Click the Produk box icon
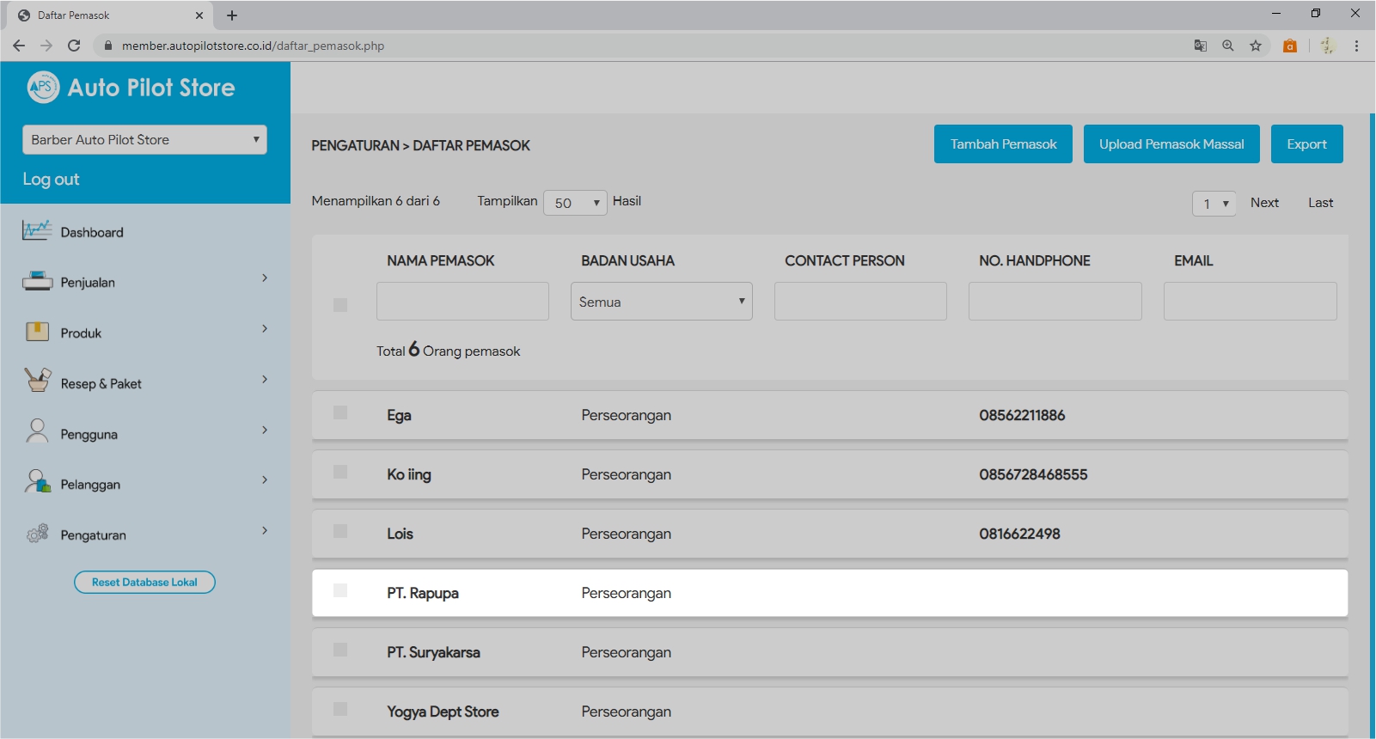 [37, 332]
